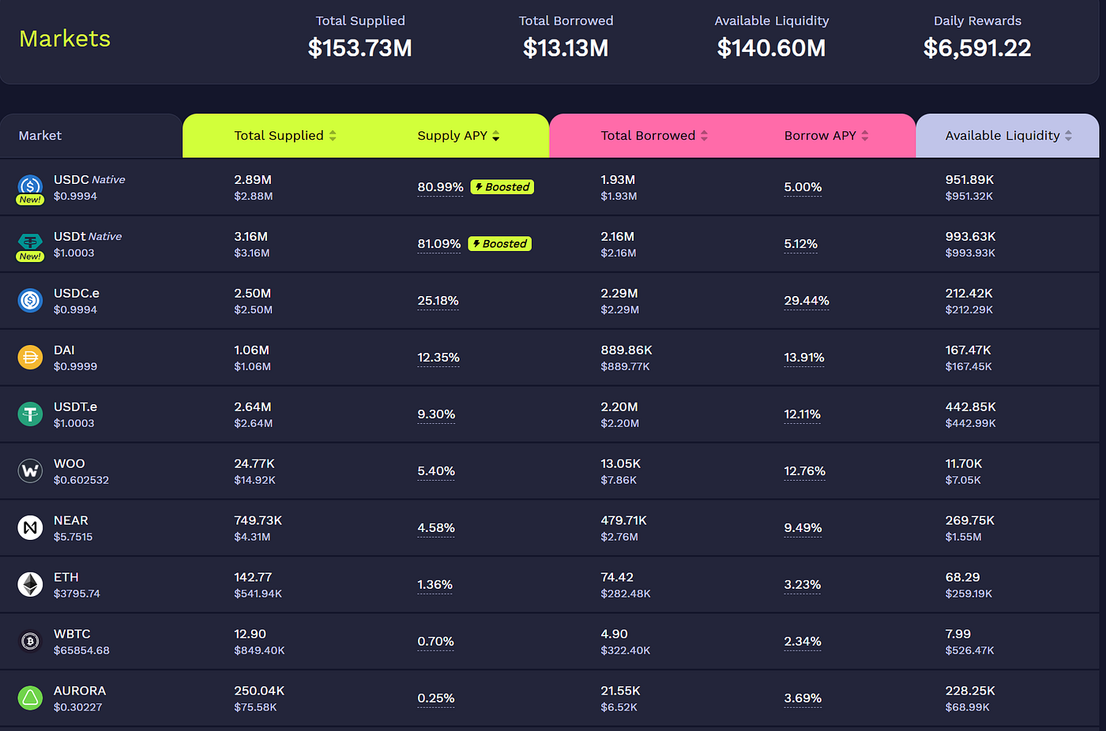Click the sort arrows beside Supply APY
This screenshot has height=731, width=1106.
pos(495,136)
